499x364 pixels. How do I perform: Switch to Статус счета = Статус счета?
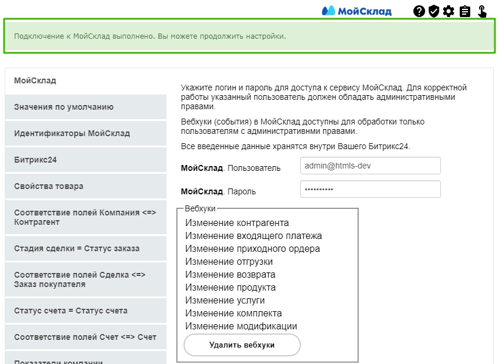pyautogui.click(x=86, y=311)
